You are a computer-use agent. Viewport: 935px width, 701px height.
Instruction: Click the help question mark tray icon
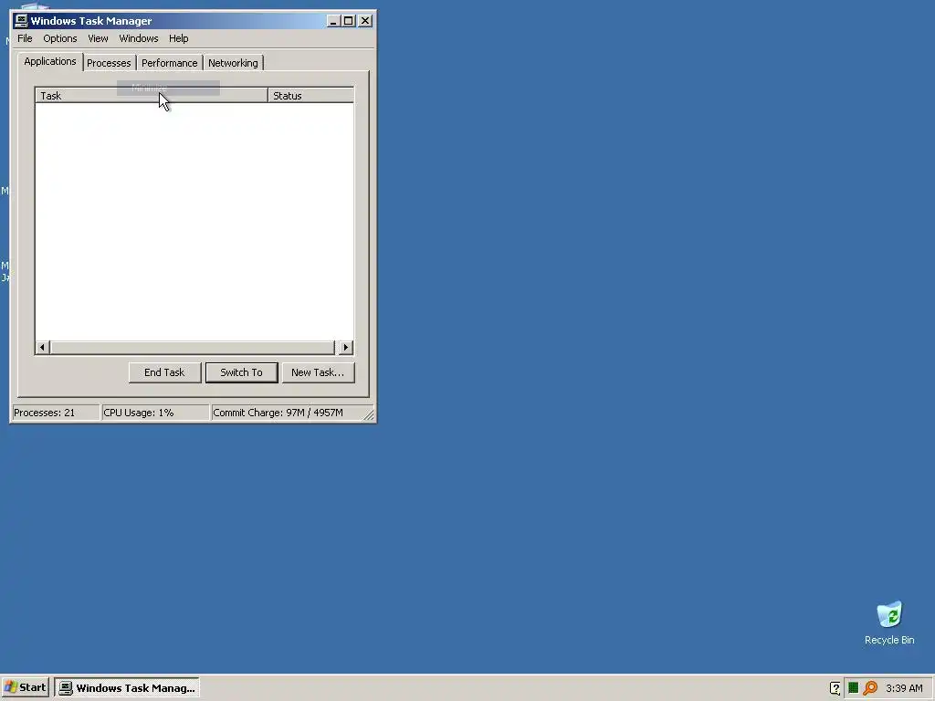point(835,688)
